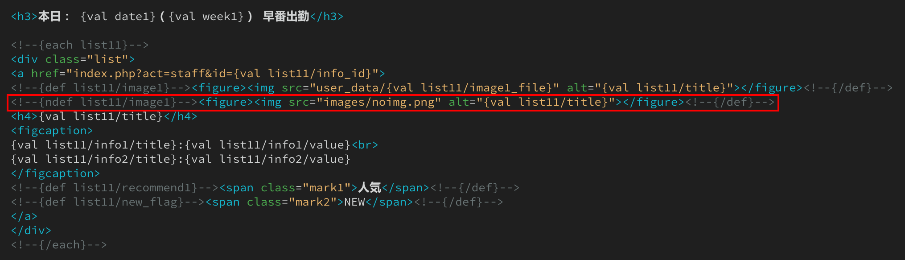This screenshot has width=905, height=260.
Task: Click the index.php href link value
Action: (222, 74)
